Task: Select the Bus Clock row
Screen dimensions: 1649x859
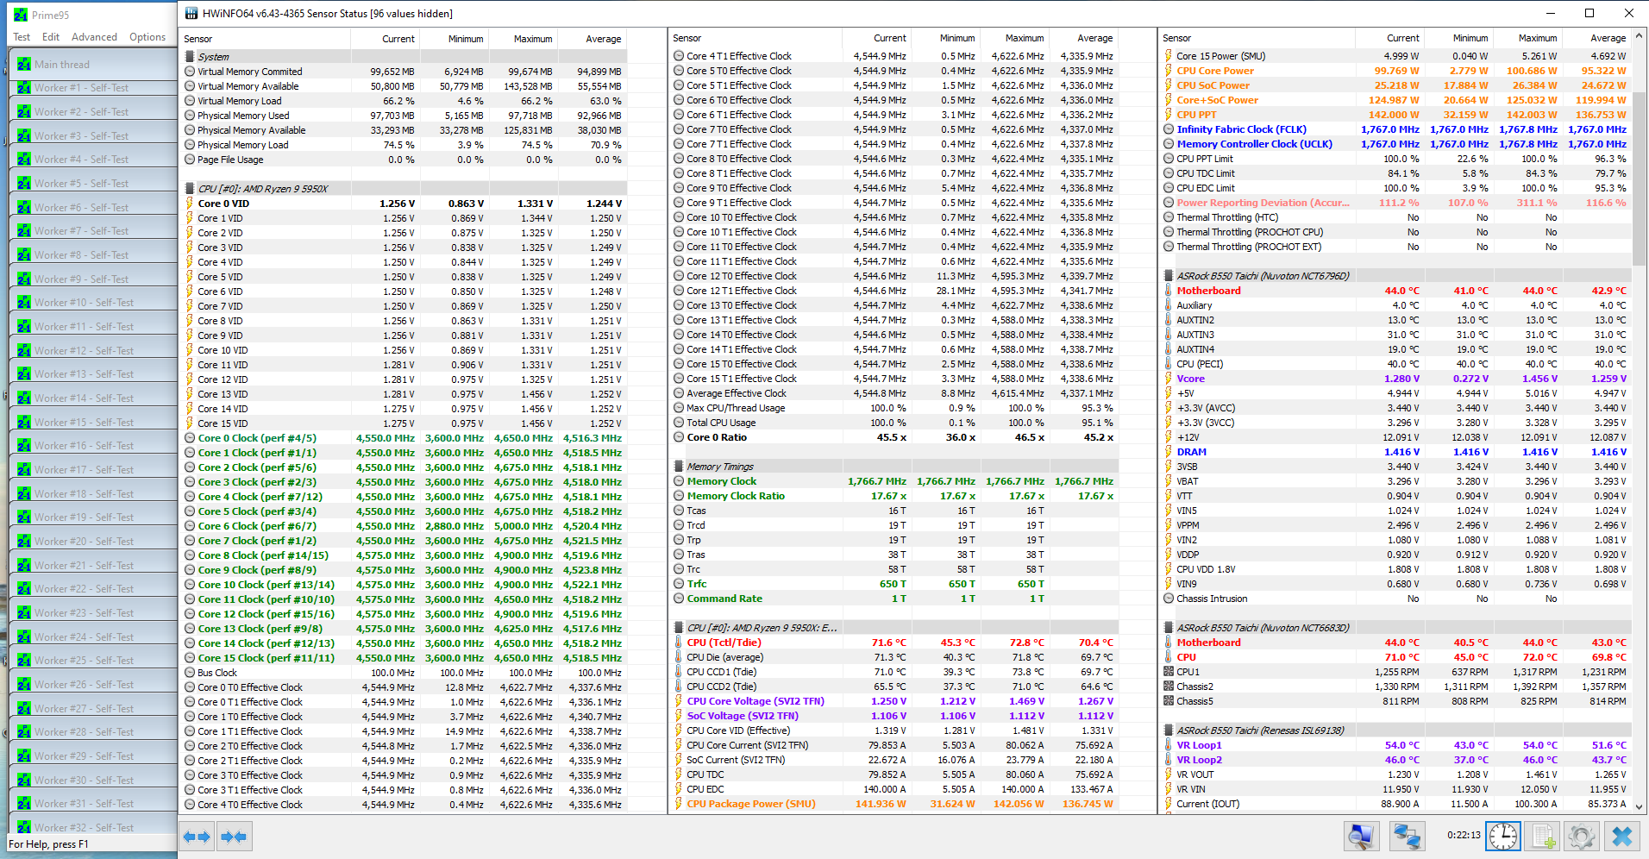Action: pos(404,673)
